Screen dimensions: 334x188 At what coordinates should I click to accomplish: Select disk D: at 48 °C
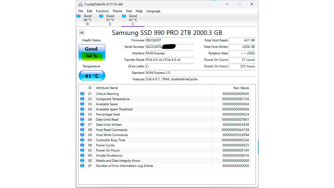(87, 20)
